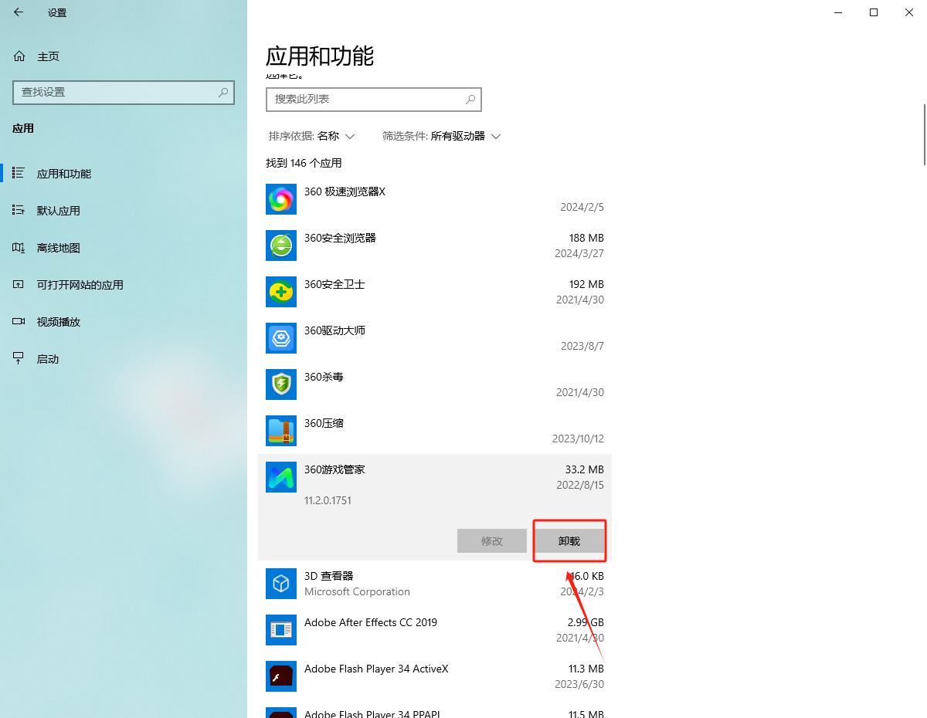The image size is (927, 718).
Task: Open the 可打开网站的应用 page
Action: (x=77, y=284)
